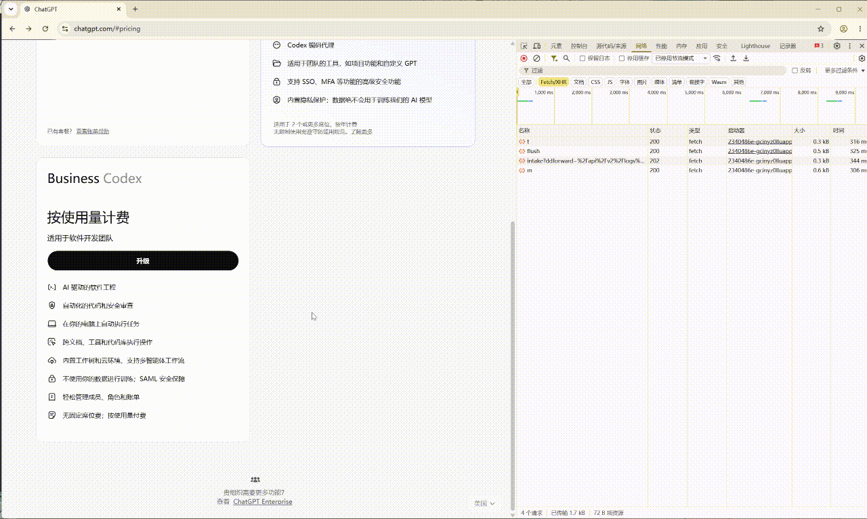867x519 pixels.
Task: Sort requests by the 大小 column header
Action: (x=811, y=130)
